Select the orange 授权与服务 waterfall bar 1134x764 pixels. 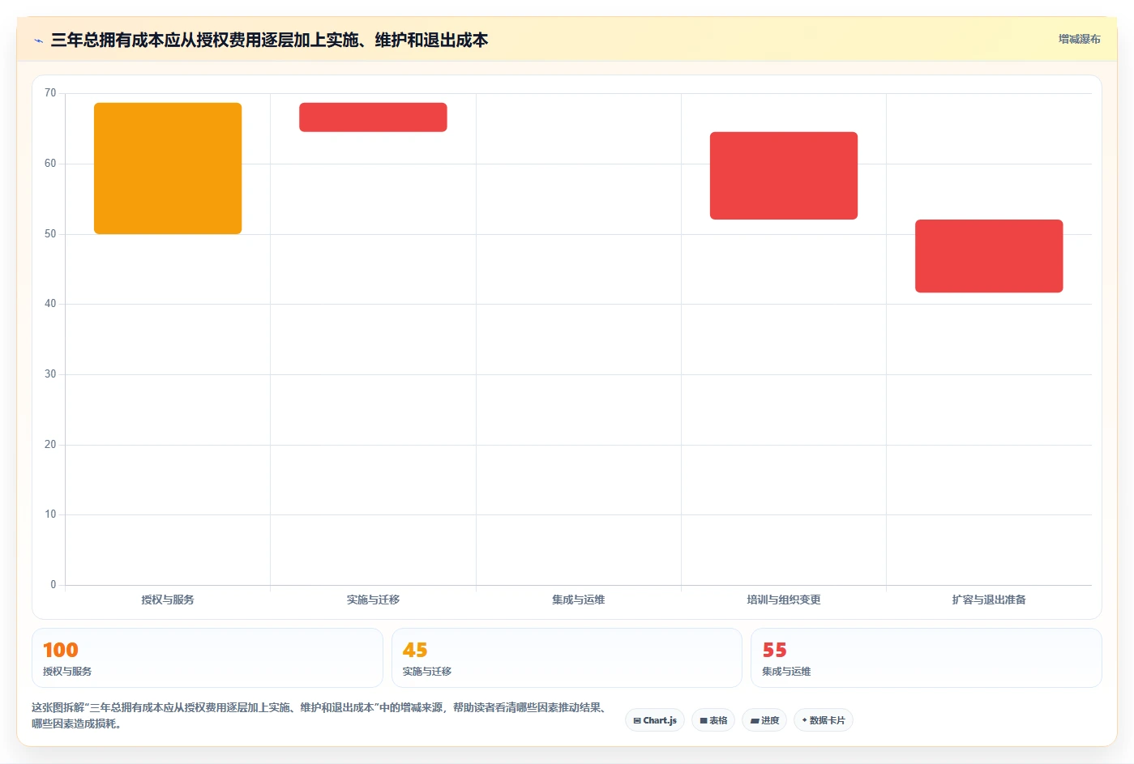(x=168, y=169)
